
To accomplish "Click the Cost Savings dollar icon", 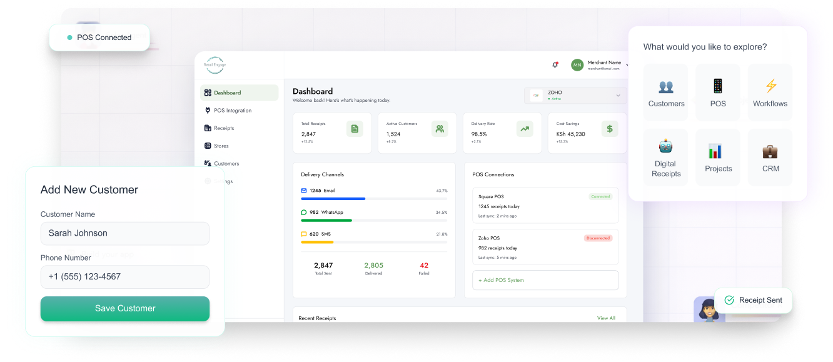I will [610, 129].
